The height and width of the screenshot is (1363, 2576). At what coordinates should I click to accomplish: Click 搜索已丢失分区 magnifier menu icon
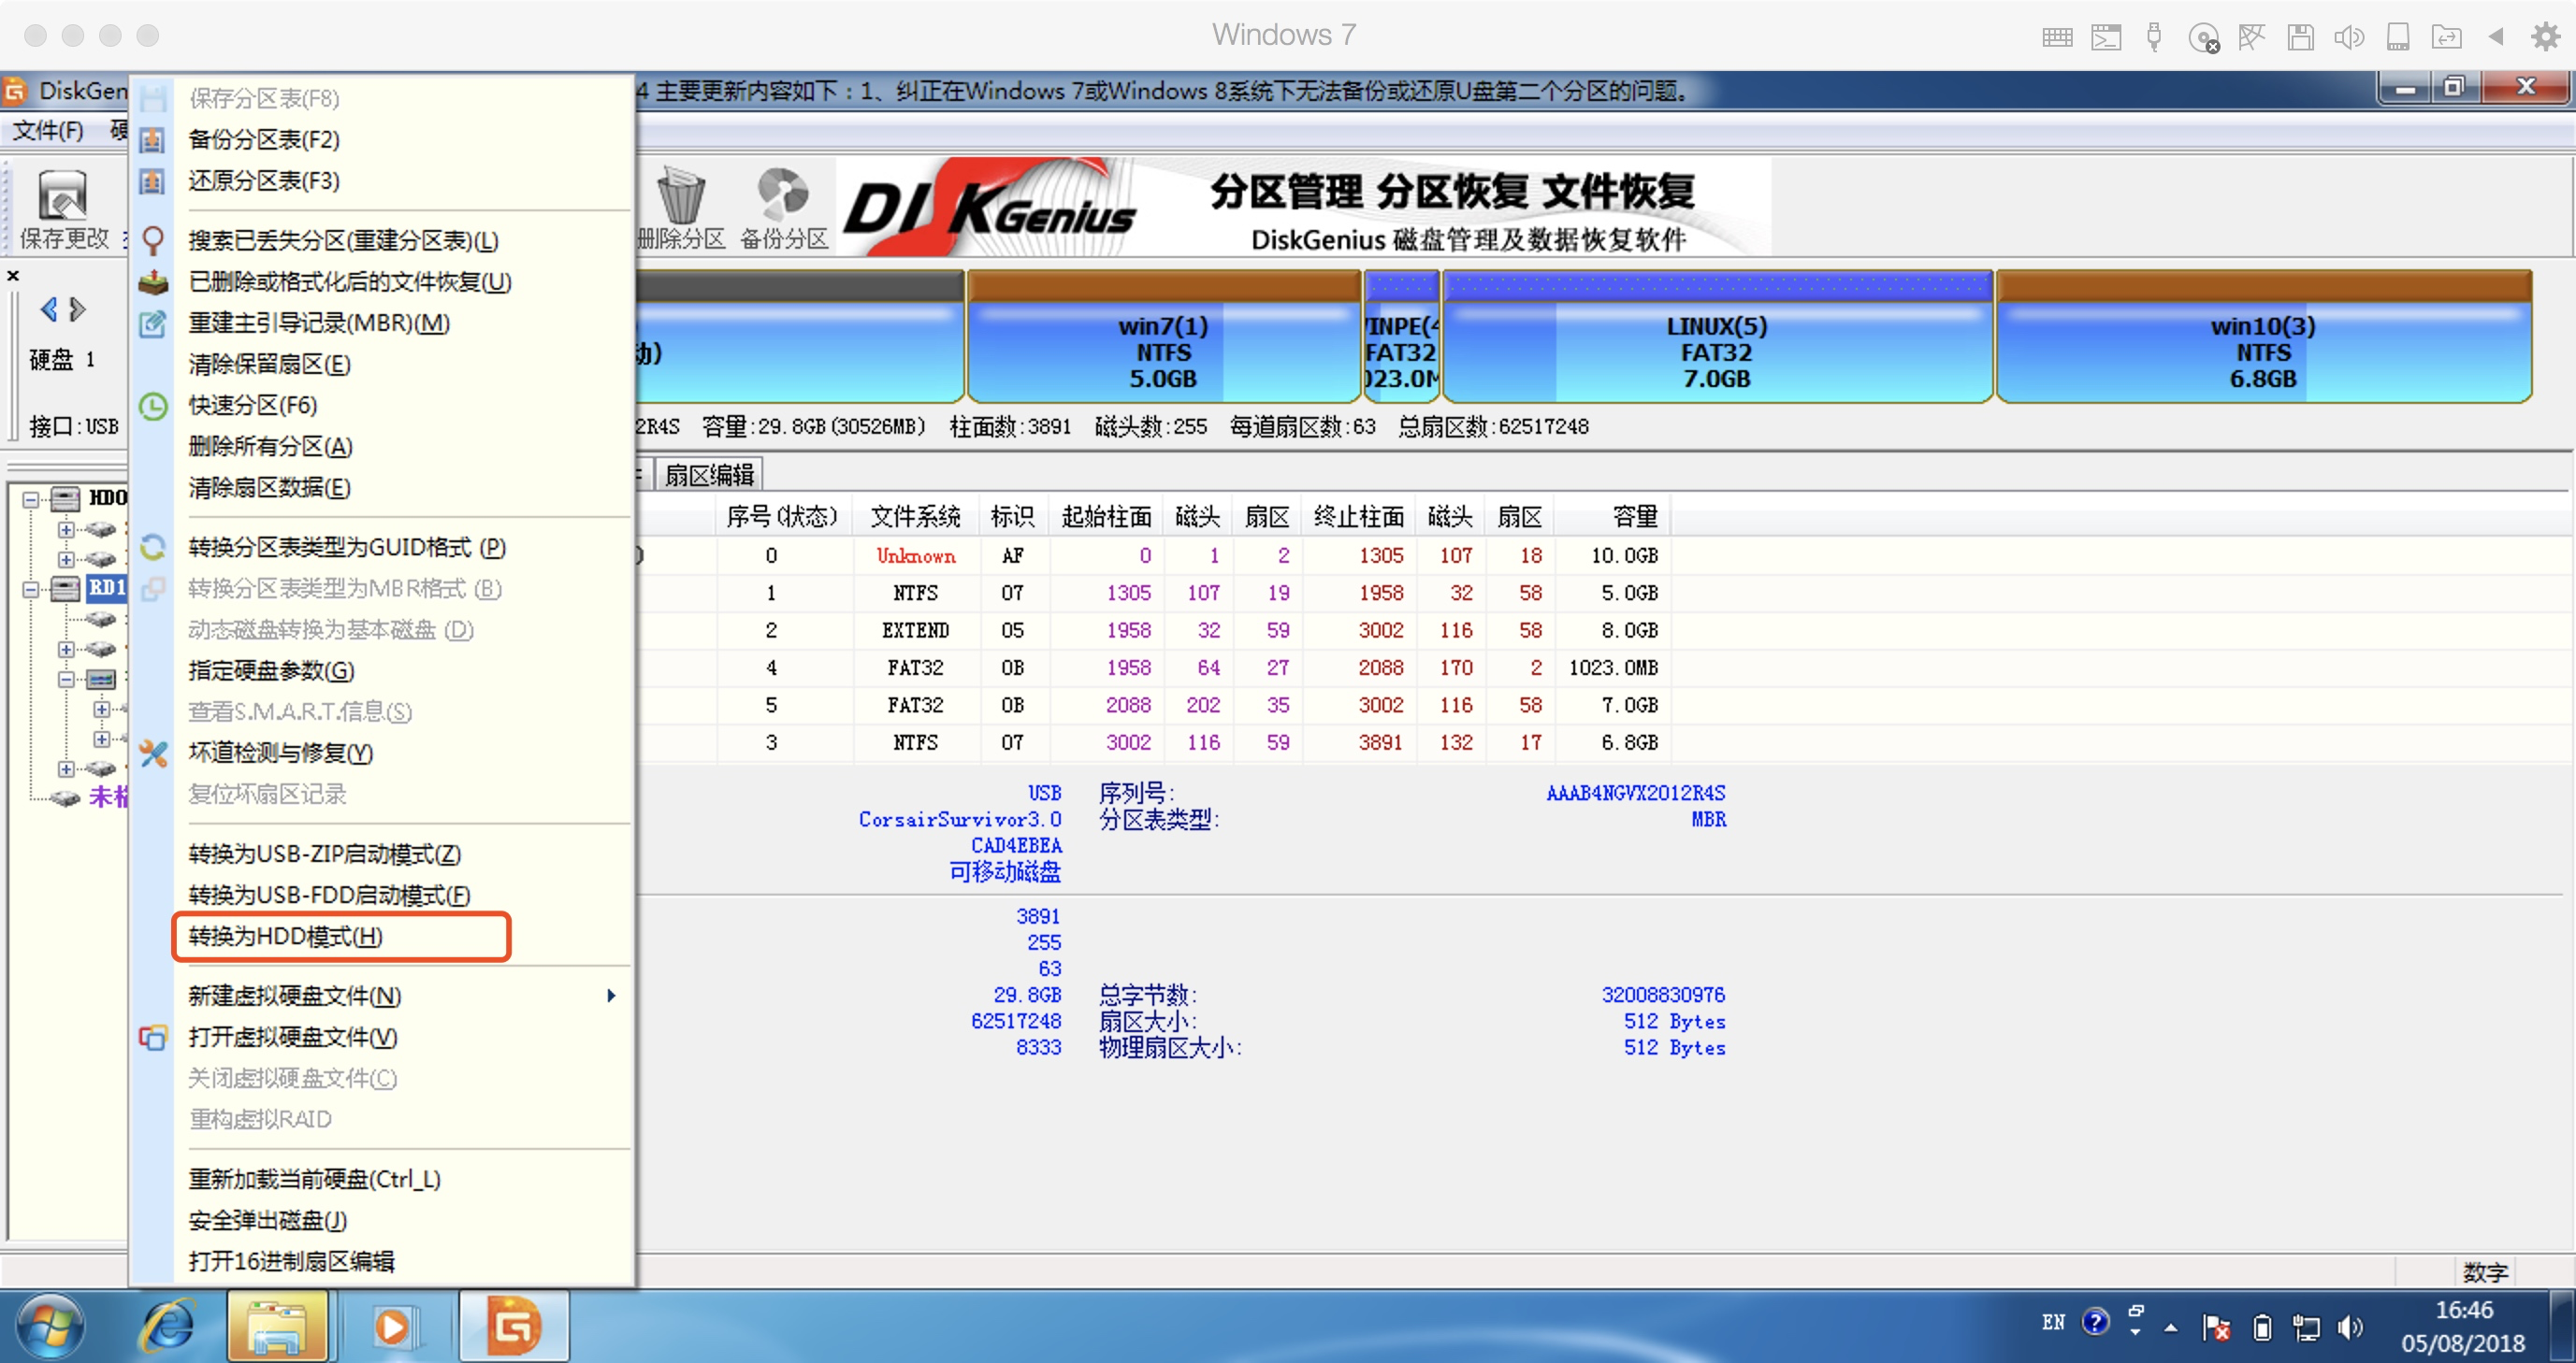tap(153, 241)
